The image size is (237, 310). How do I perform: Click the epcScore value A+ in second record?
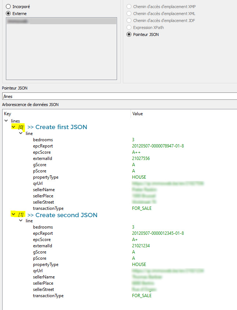(135, 240)
